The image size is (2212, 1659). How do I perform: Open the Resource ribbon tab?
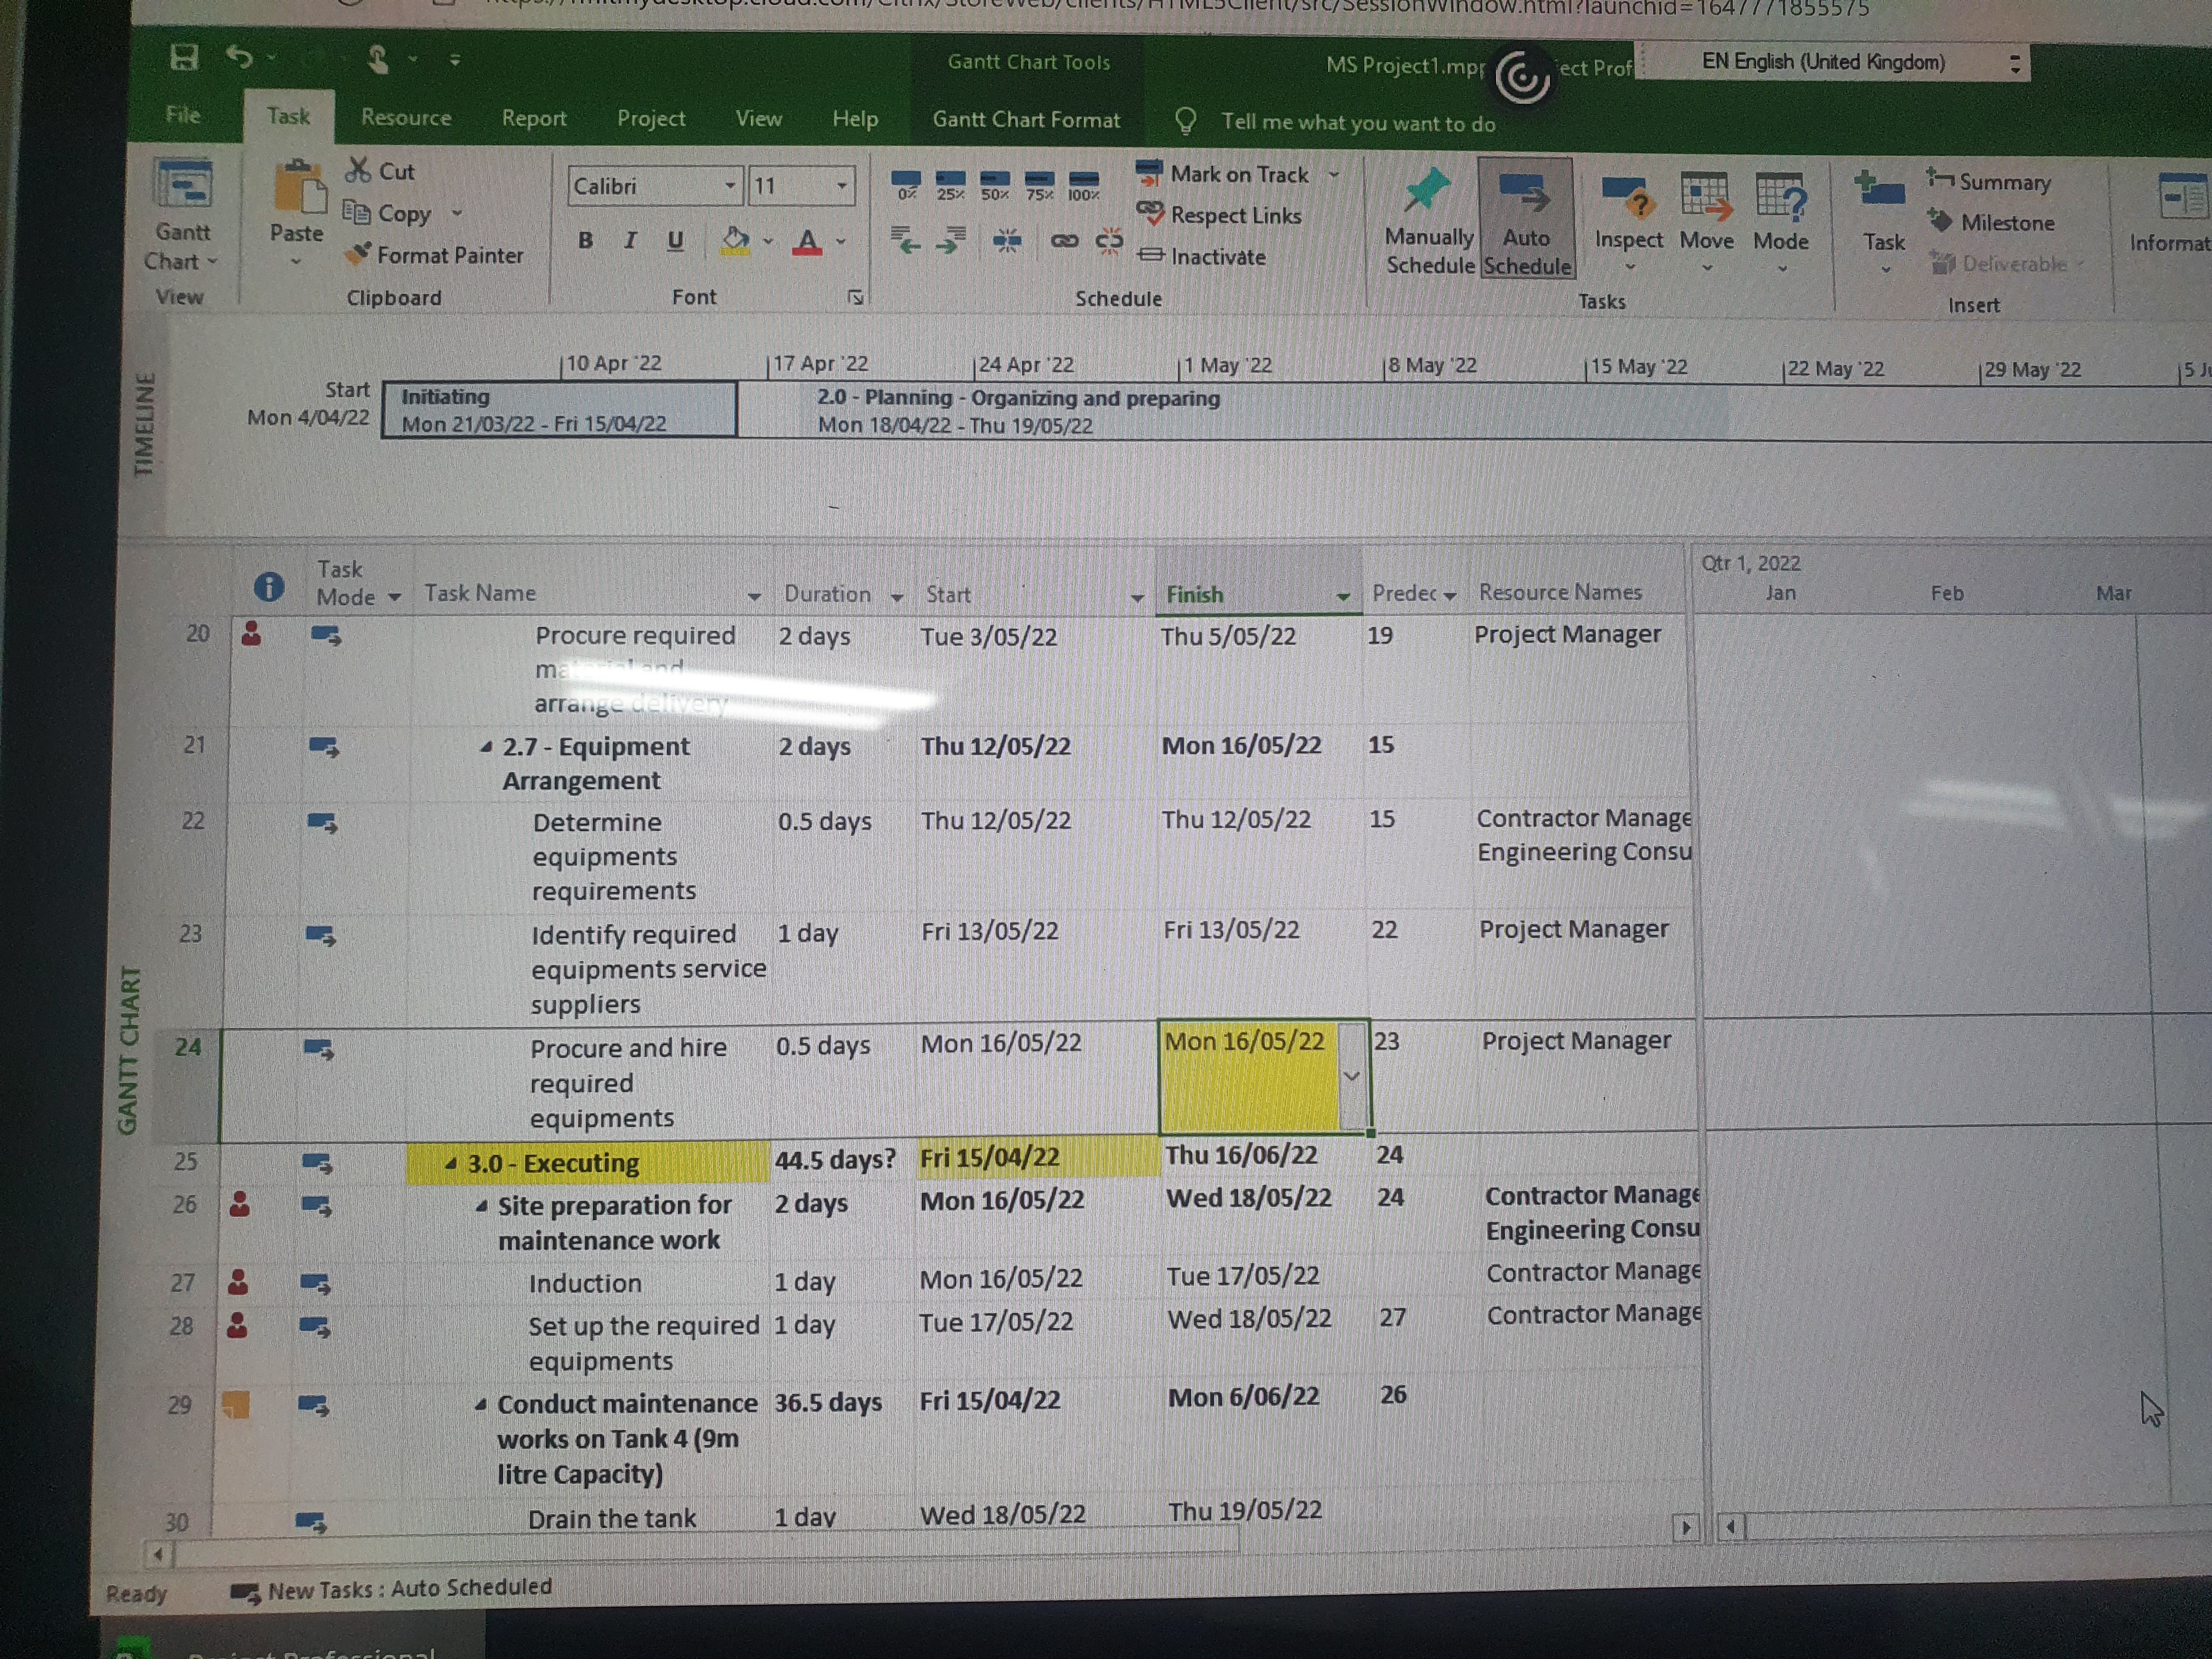coord(406,118)
